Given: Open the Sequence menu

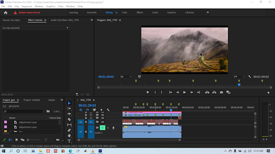Looking at the screenshot, I should [27, 6].
